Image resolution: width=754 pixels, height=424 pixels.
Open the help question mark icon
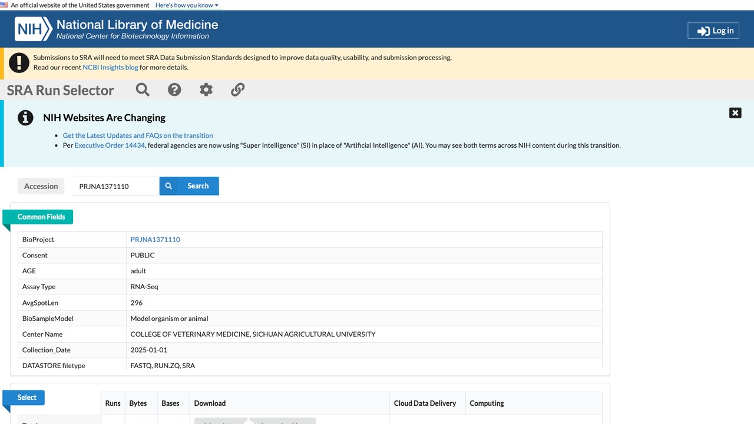[x=174, y=90]
